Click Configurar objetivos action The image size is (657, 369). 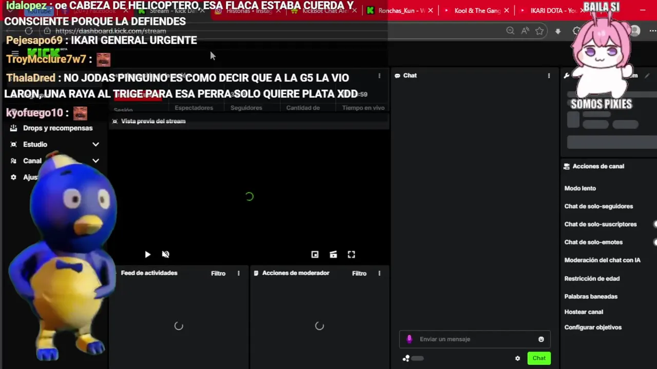coord(593,327)
